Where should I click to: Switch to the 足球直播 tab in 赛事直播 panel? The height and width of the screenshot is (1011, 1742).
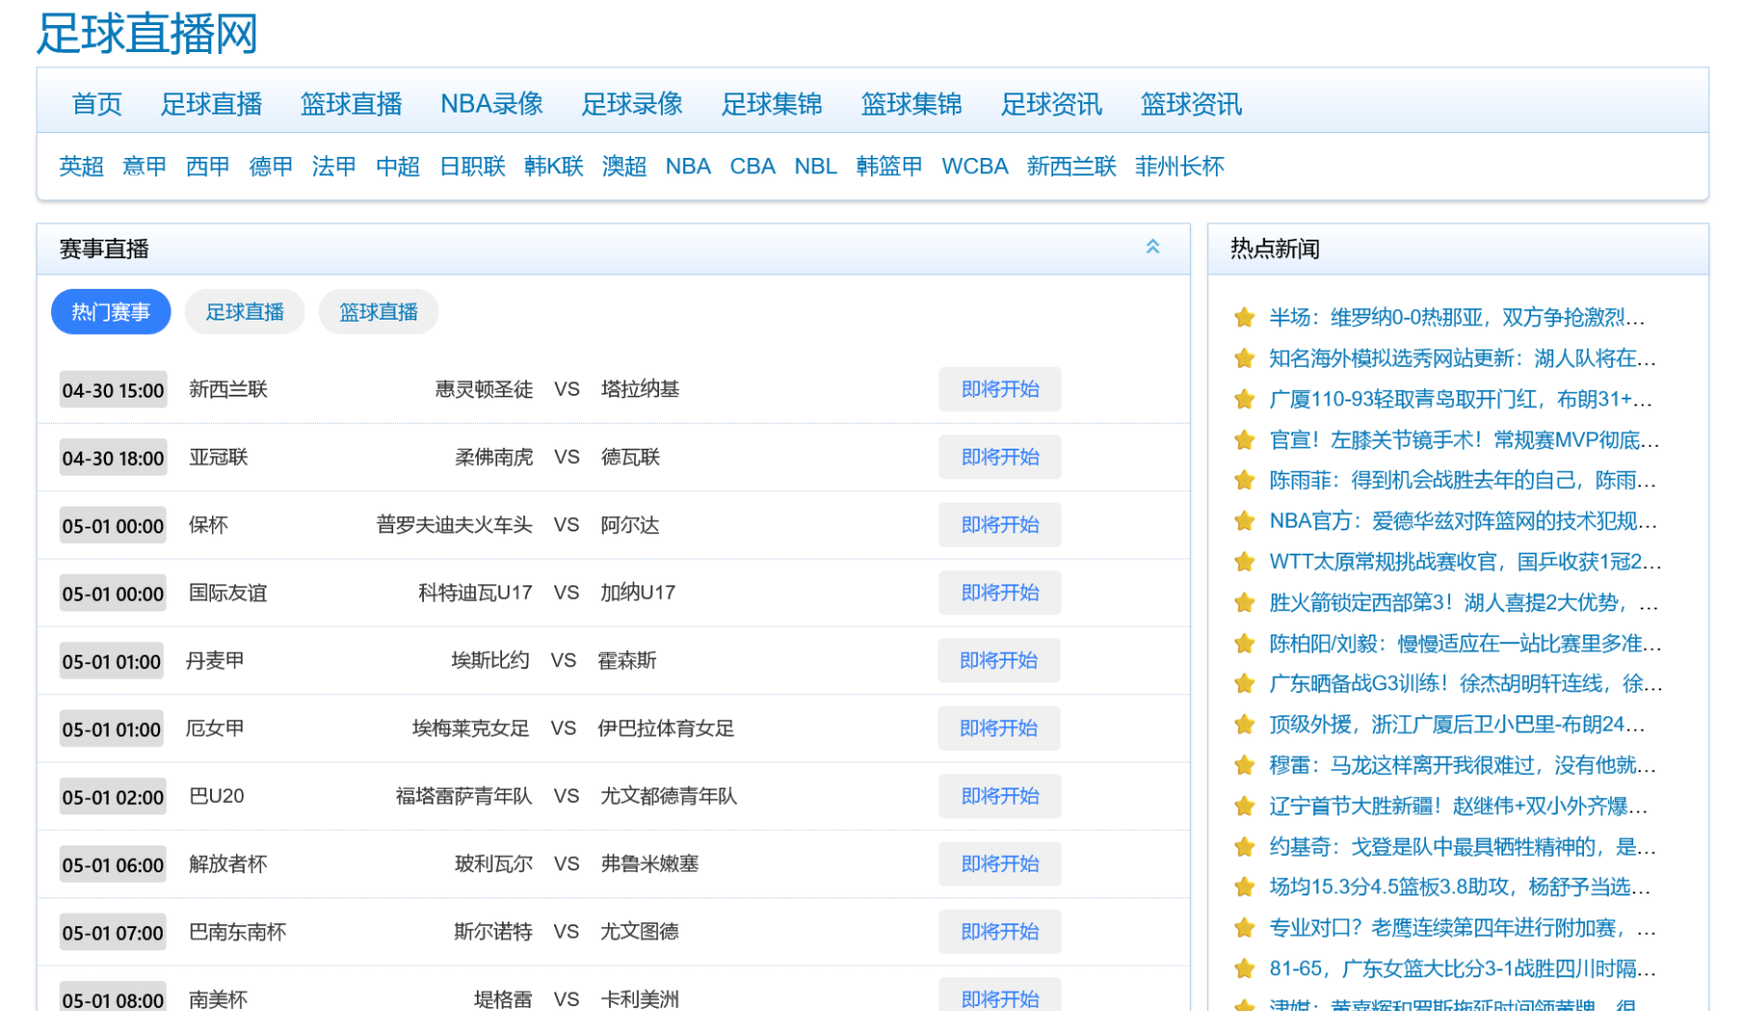coord(245,312)
